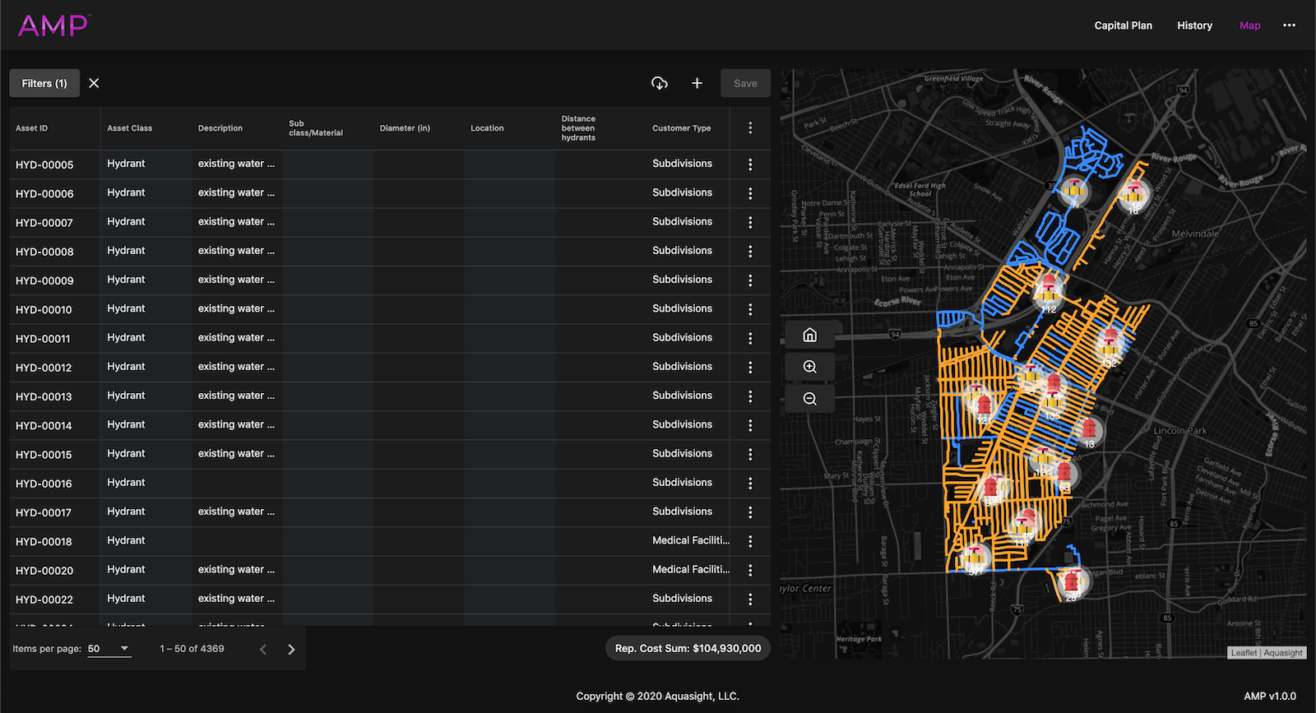Open row actions for HYD-00005
Viewport: 1316px width, 713px height.
click(x=750, y=164)
